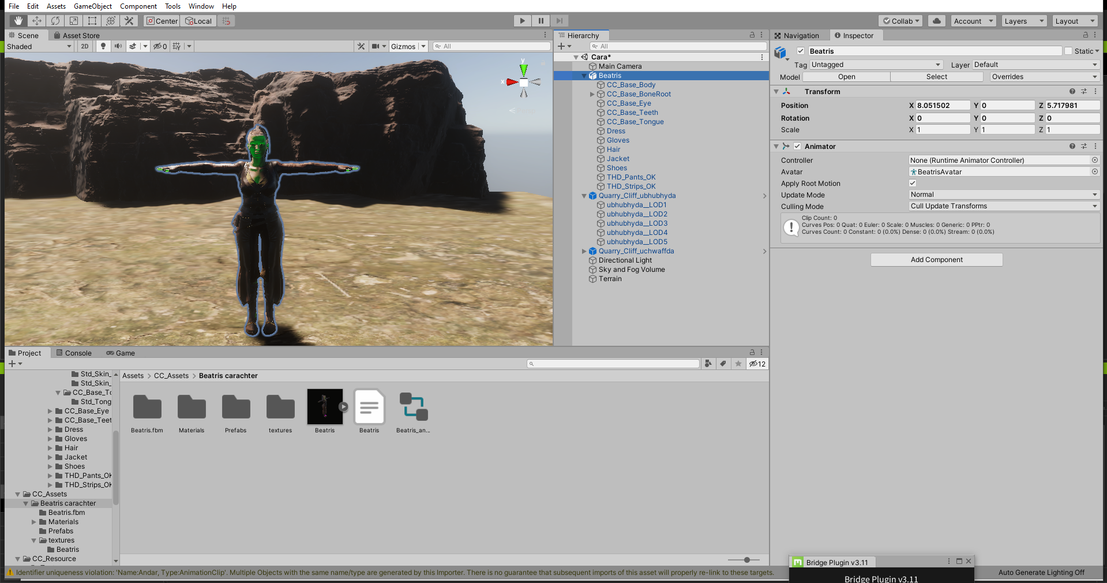The image size is (1107, 583).
Task: Open the Component menu
Action: [138, 6]
